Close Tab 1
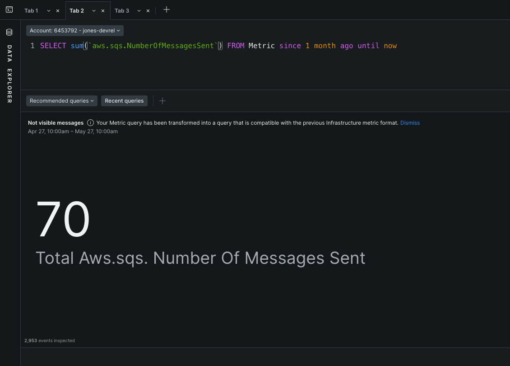 coord(58,11)
